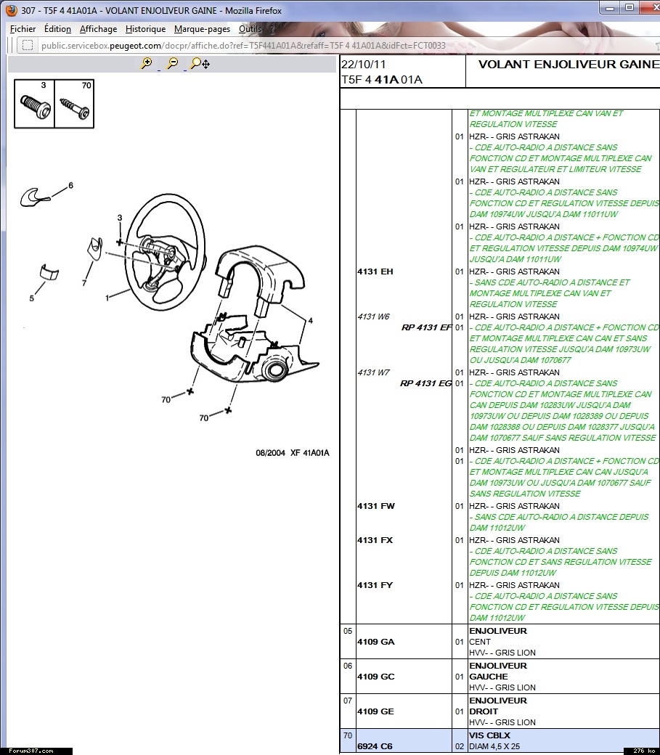Viewport: 660px width, 755px height.
Task: Click the zoom-and-pan magnifier icon
Action: tap(200, 63)
